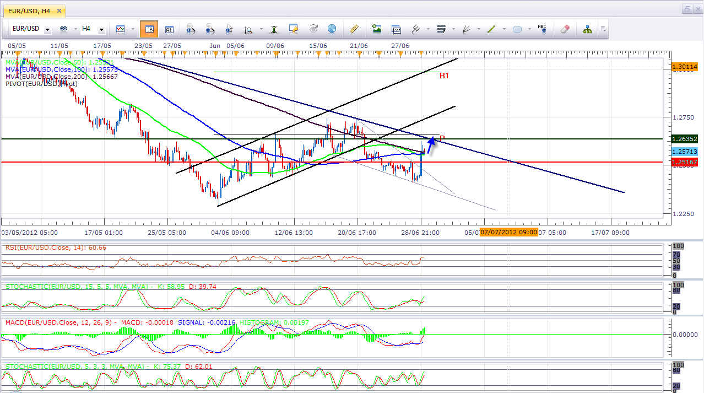Screen dimensions: 704x393
Task: Click the eye visibility icon in toolbar
Action: coord(313,29)
